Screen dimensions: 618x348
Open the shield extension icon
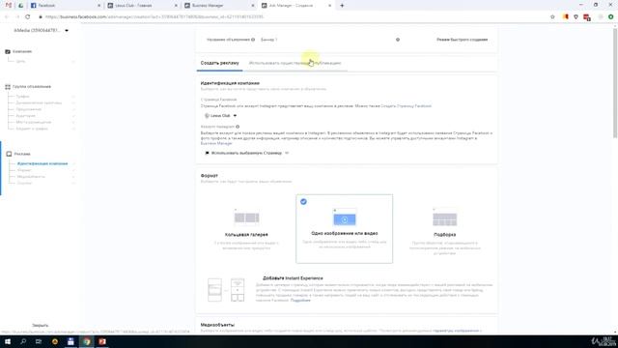pyautogui.click(x=576, y=17)
